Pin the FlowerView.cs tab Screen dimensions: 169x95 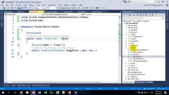click(41, 12)
